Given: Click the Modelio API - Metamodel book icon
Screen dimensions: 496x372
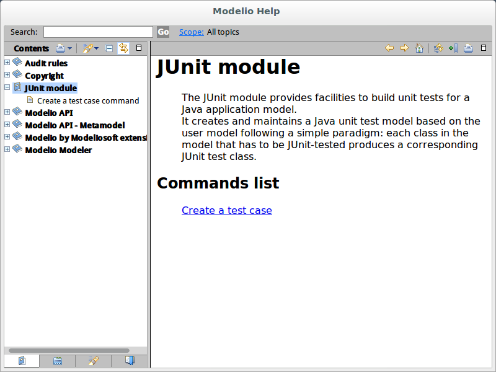Looking at the screenshot, I should pyautogui.click(x=17, y=123).
